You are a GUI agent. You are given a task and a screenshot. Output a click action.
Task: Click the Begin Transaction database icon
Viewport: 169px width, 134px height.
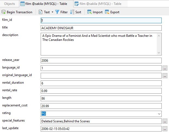tap(4, 12)
